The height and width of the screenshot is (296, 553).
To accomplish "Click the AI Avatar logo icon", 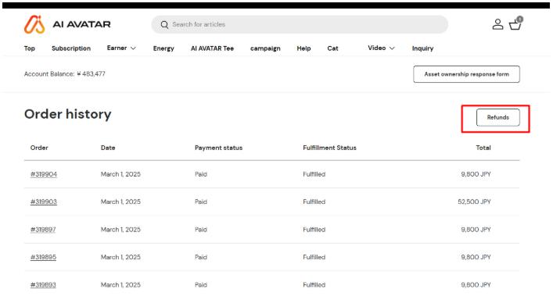I will pyautogui.click(x=34, y=24).
